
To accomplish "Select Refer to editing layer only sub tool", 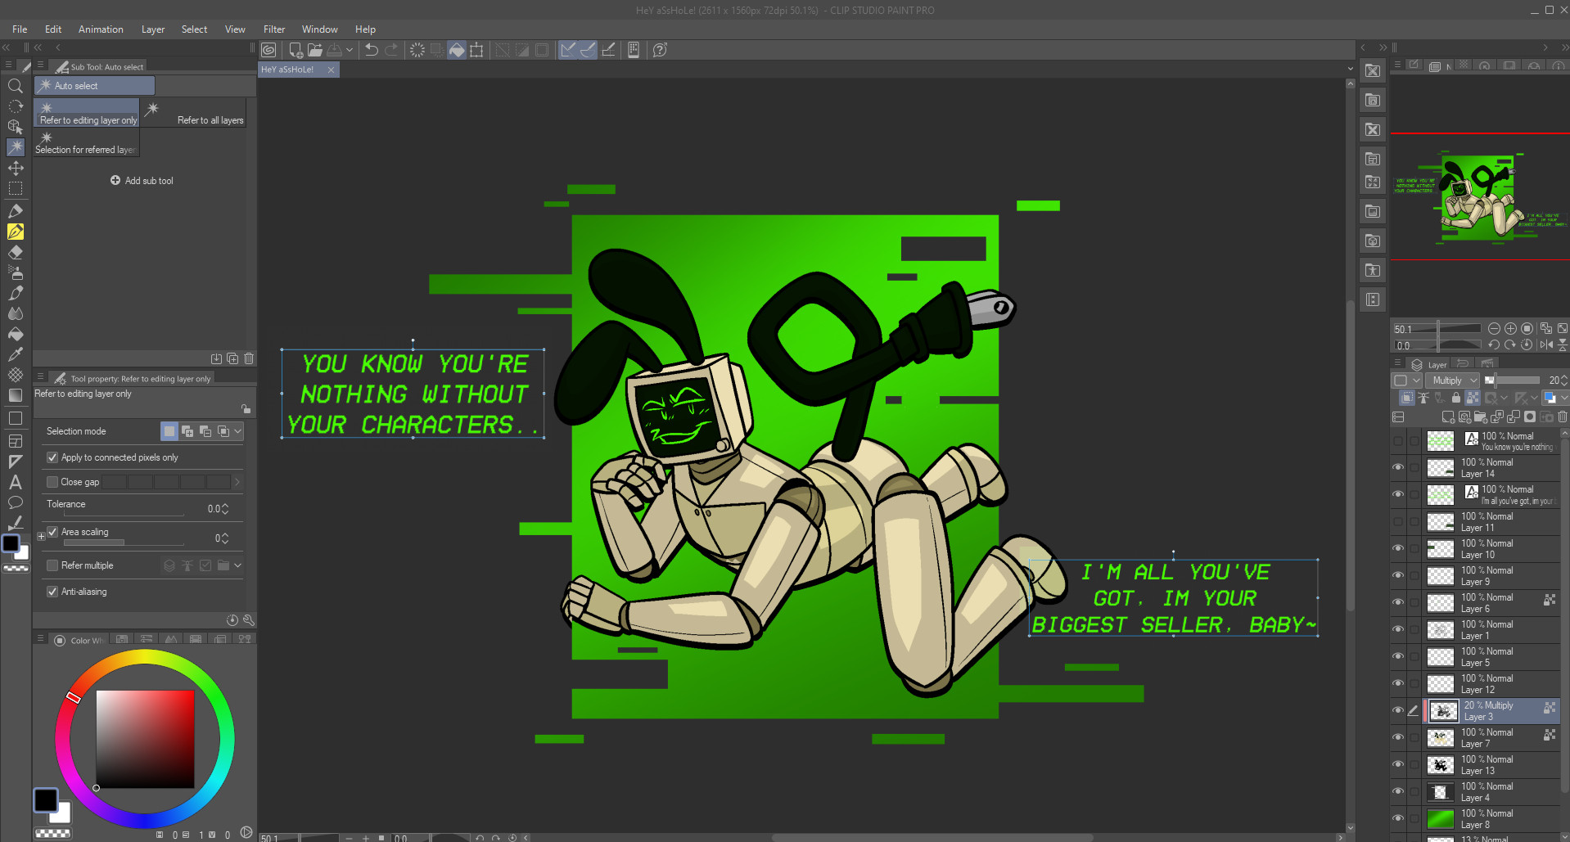I will click(x=88, y=113).
